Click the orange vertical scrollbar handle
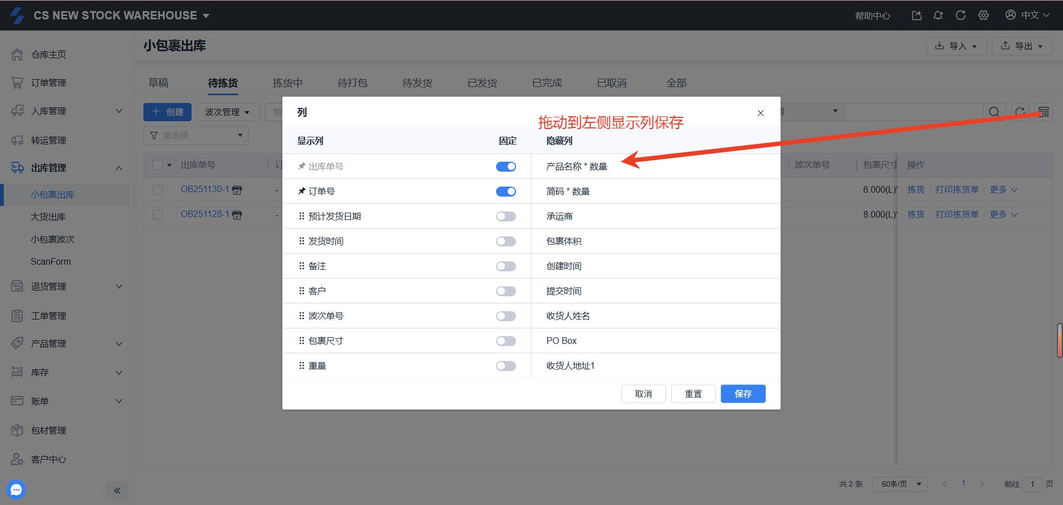Image resolution: width=1063 pixels, height=505 pixels. (x=1059, y=341)
